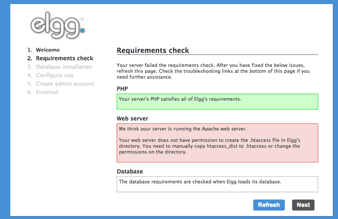Select the Database installation step
338x219 pixels.
64,67
